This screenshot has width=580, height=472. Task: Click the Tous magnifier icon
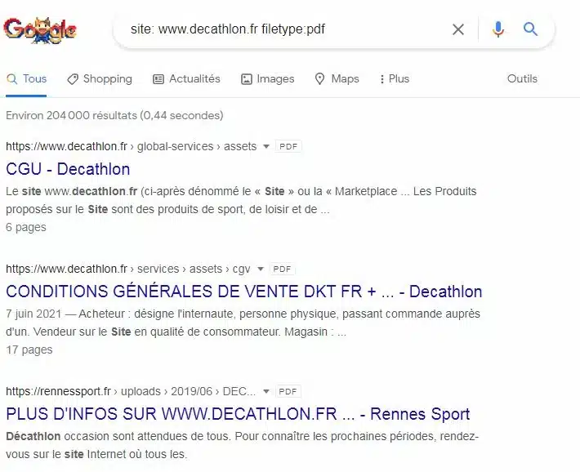pyautogui.click(x=11, y=78)
